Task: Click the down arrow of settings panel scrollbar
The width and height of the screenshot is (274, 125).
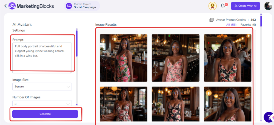Action: (77, 104)
